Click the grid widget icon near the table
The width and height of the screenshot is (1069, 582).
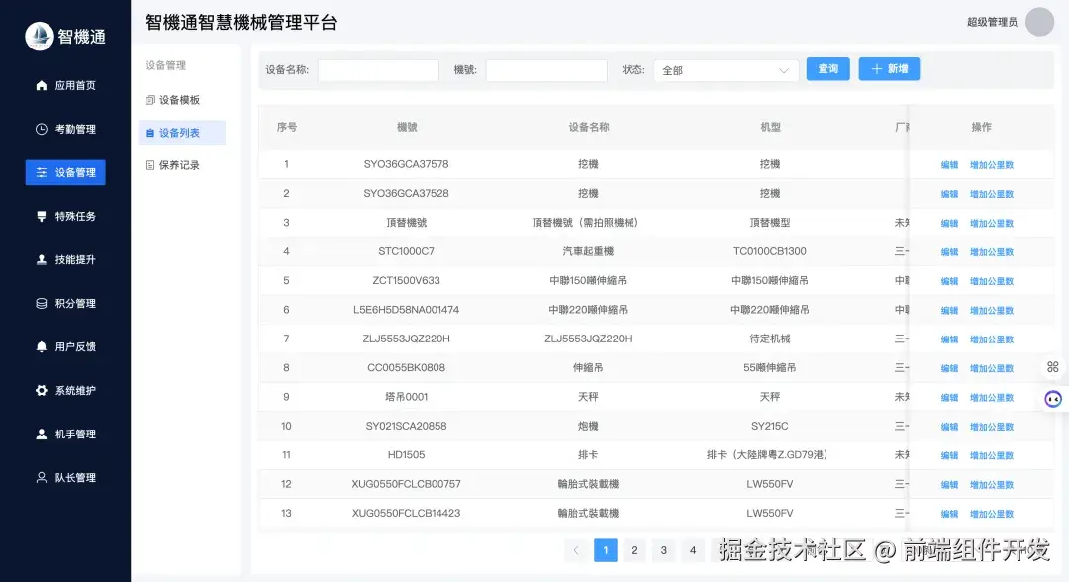[x=1052, y=366]
